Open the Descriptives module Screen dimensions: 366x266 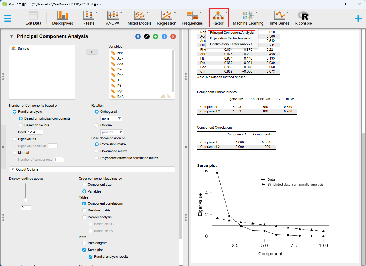coord(63,18)
